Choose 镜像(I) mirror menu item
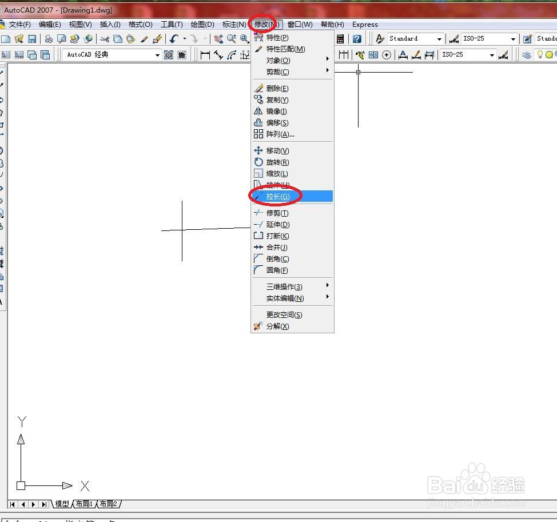557x522 pixels. pyautogui.click(x=292, y=111)
